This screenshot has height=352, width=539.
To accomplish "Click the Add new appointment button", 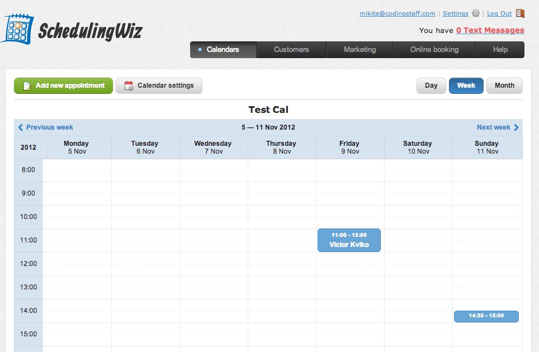I will click(x=63, y=85).
